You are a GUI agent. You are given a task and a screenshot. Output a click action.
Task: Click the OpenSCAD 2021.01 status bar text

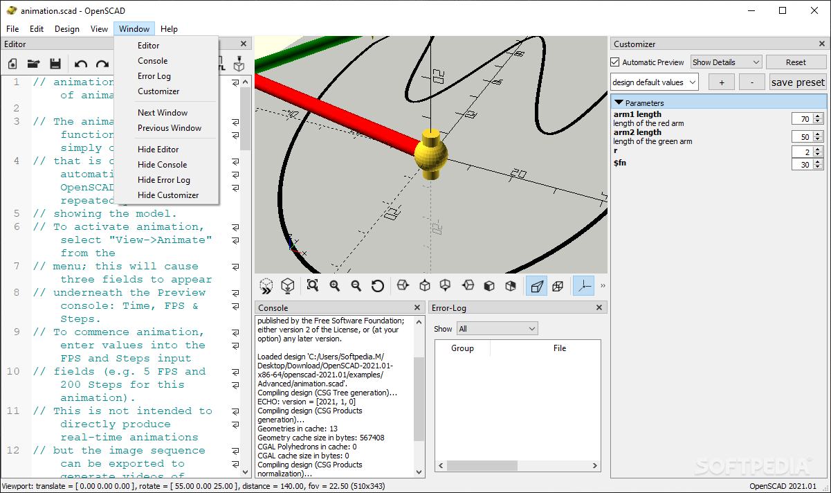pos(783,486)
